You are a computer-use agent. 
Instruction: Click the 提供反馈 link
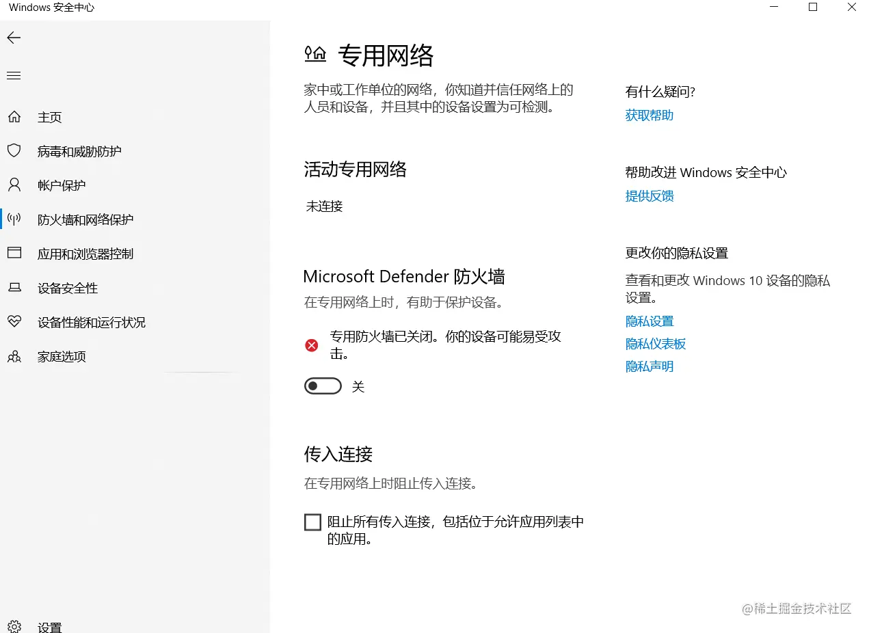[650, 196]
